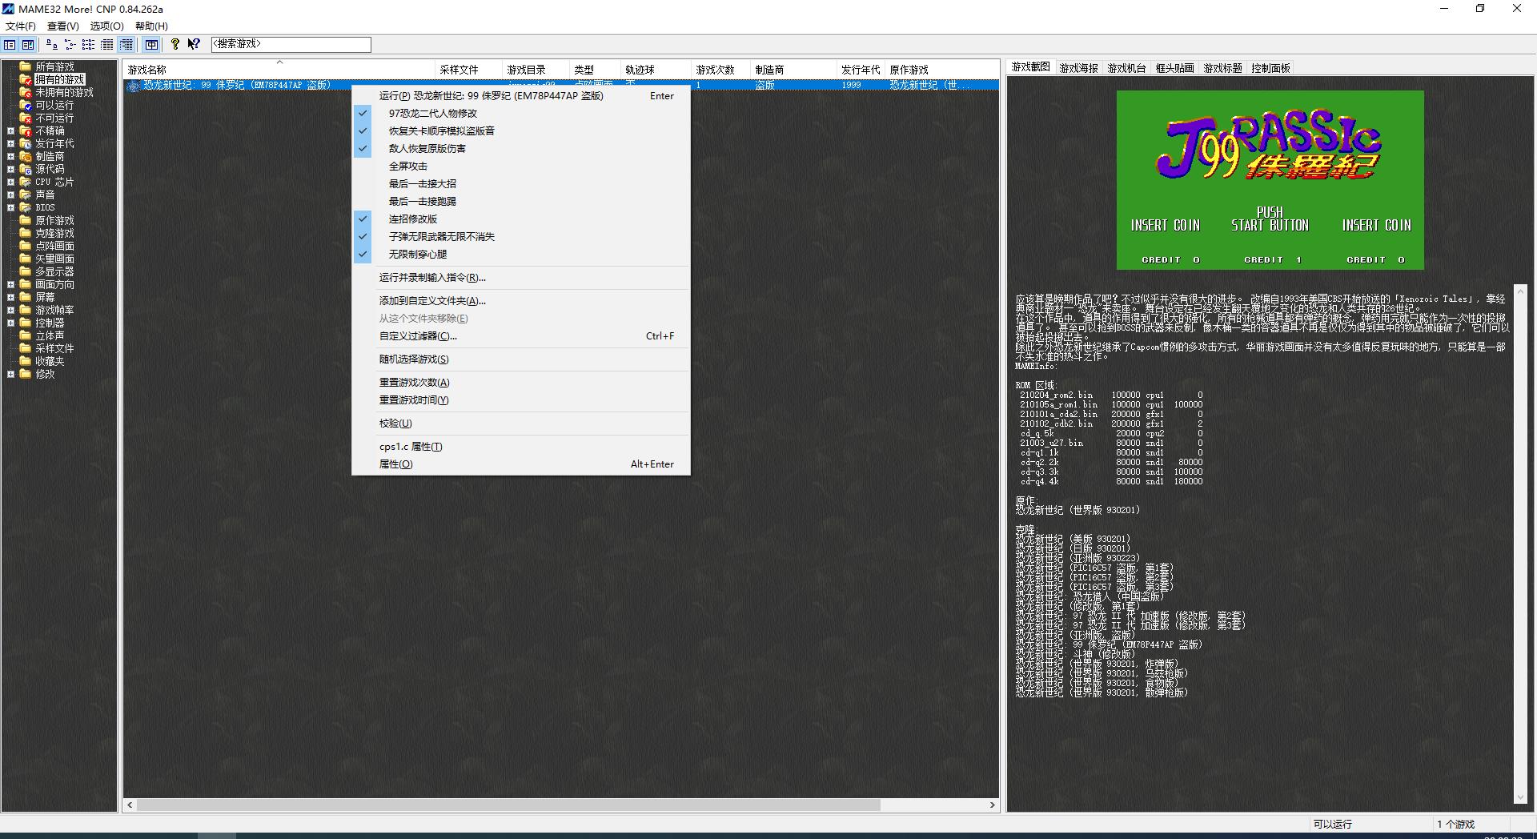Choose 随机选择游戏 from context menu

(x=413, y=359)
